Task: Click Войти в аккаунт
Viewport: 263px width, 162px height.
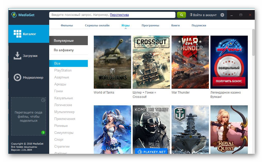Action: coord(205,15)
